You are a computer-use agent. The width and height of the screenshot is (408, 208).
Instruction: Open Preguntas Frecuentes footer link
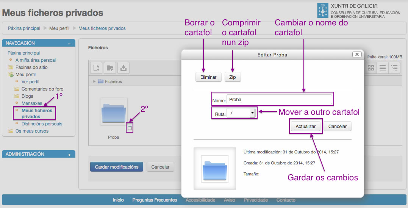(155, 200)
